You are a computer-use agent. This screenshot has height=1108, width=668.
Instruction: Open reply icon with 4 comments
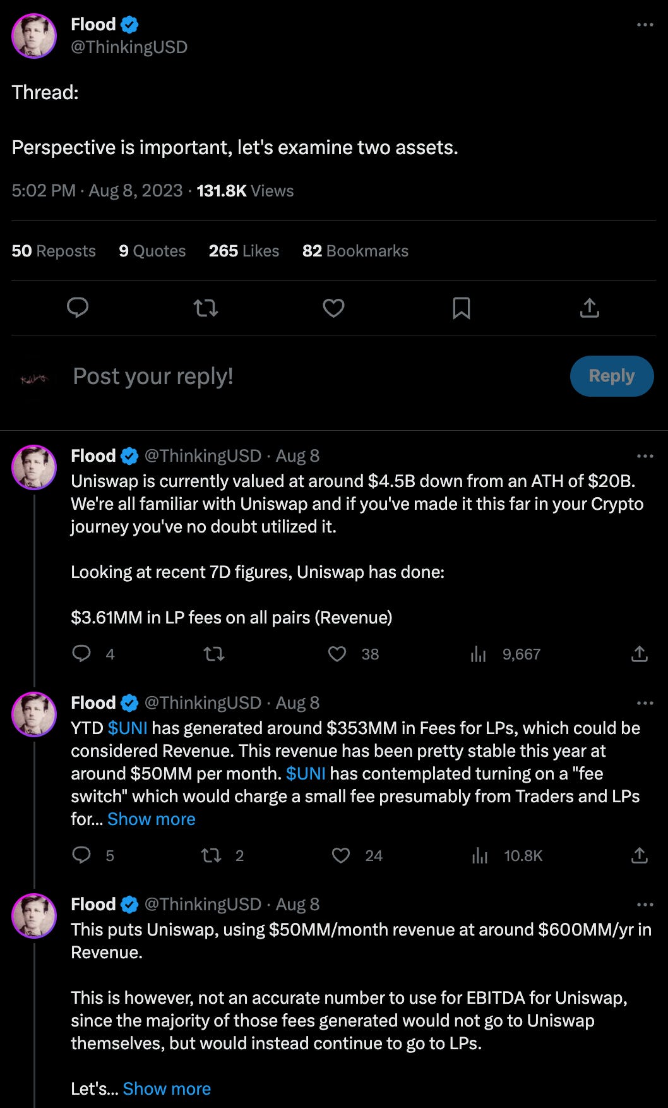click(x=81, y=654)
